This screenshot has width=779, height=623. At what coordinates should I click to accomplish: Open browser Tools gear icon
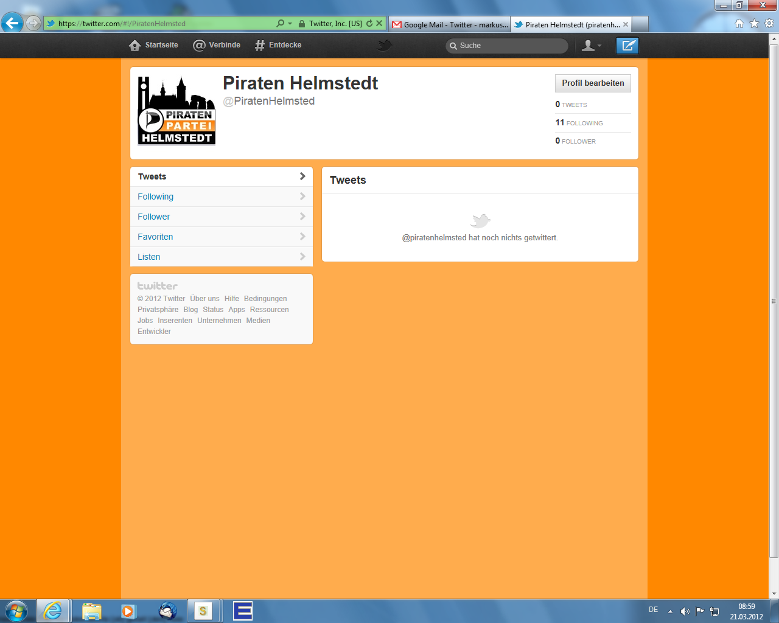769,23
